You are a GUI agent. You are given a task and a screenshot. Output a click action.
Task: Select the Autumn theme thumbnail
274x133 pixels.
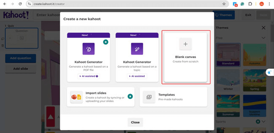pyautogui.click(x=255, y=55)
